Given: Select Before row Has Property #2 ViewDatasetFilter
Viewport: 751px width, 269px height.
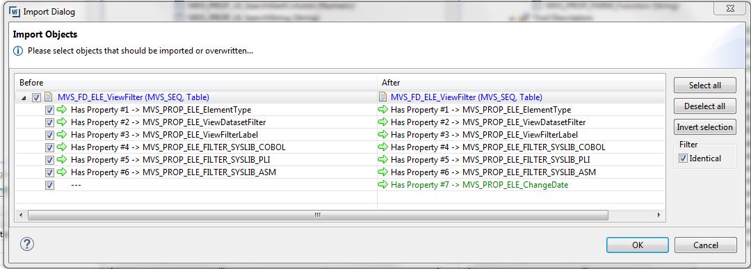Looking at the screenshot, I should tap(168, 122).
